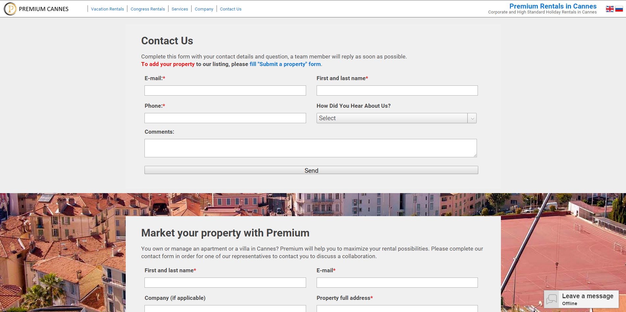Click the Premium Cannes logo icon
This screenshot has height=312, width=626.
tap(10, 9)
